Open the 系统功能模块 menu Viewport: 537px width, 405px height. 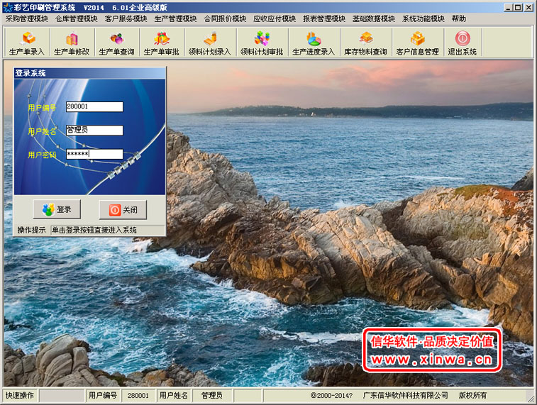(x=423, y=18)
